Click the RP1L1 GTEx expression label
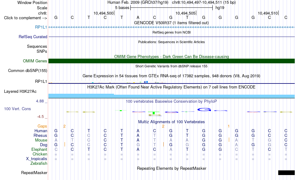This screenshot has width=295, height=180. 41,81
